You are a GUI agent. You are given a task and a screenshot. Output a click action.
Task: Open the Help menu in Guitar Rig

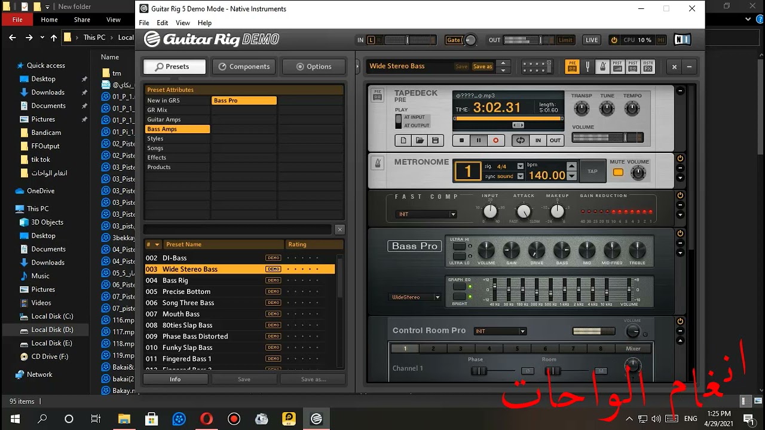click(x=204, y=23)
